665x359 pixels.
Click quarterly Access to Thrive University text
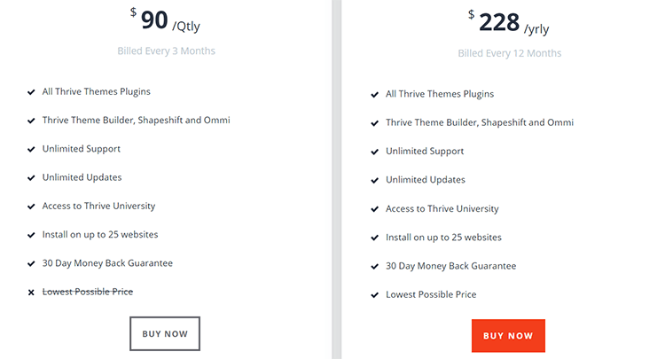click(x=98, y=206)
